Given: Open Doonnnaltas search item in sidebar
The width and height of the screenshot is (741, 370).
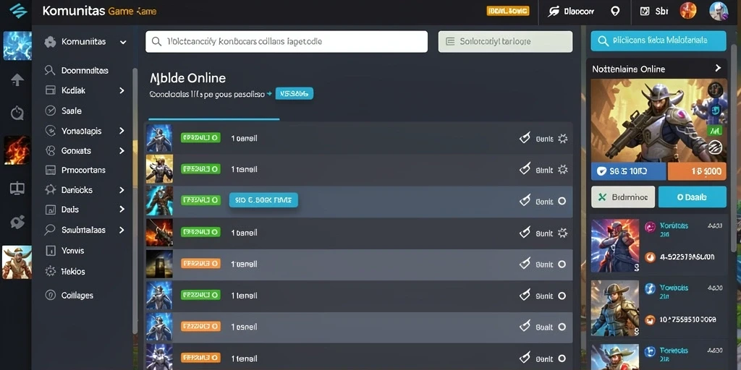Looking at the screenshot, I should tap(77, 70).
